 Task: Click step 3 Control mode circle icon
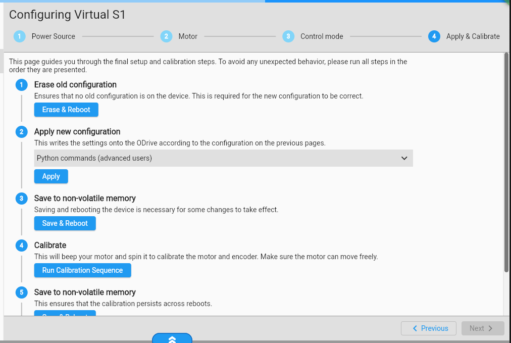tap(288, 36)
